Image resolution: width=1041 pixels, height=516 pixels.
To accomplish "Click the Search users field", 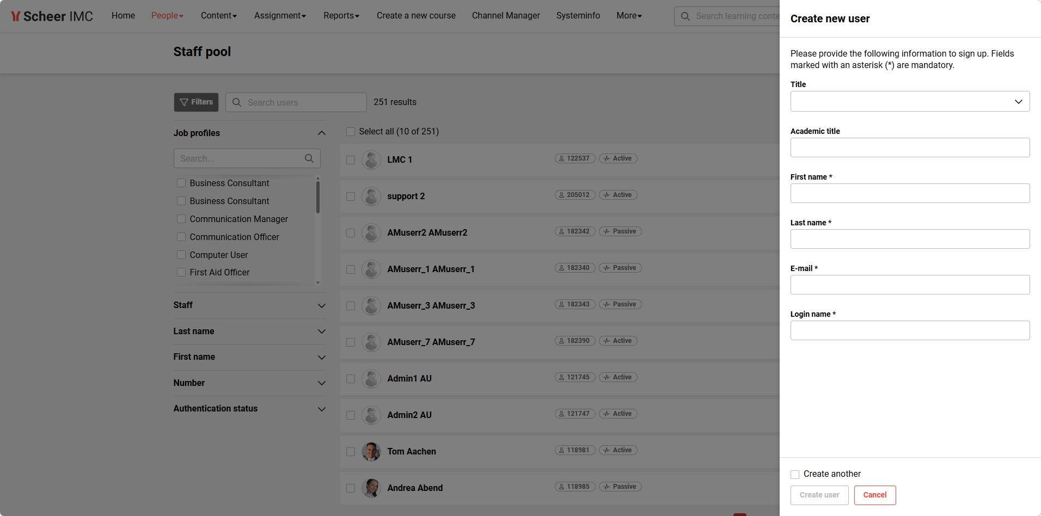I will [x=296, y=102].
